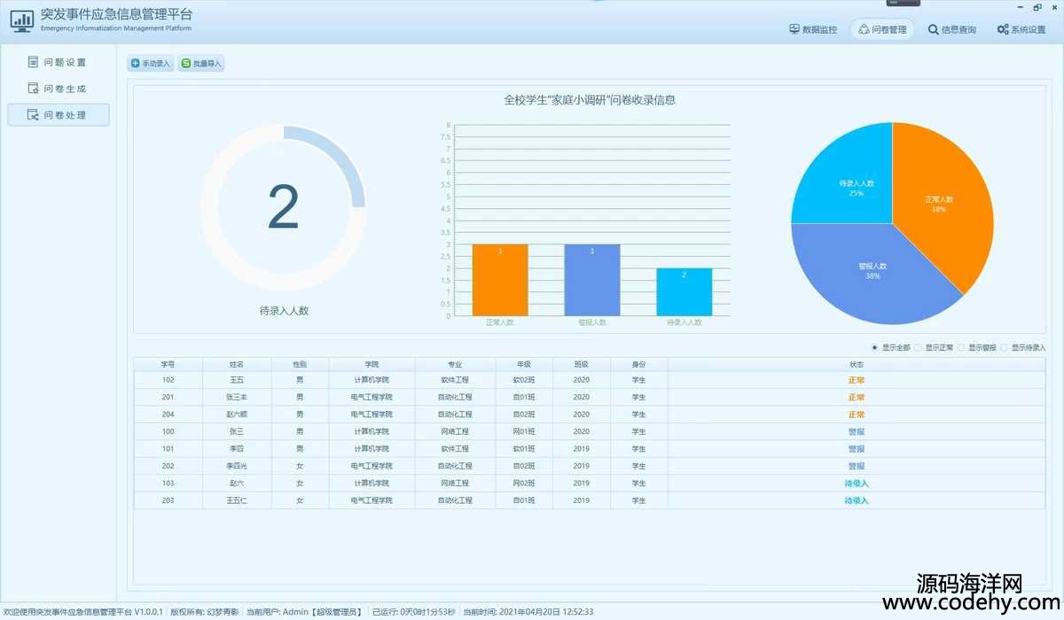Select the 显示正常 radio button
The image size is (1064, 620).
coord(918,347)
